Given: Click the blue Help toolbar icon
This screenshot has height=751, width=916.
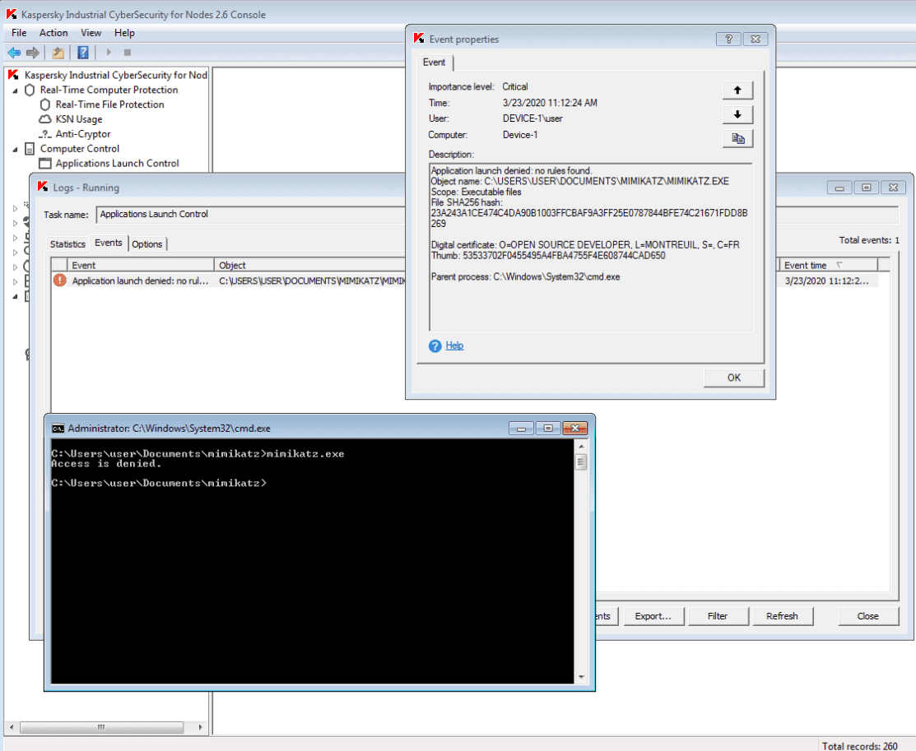Looking at the screenshot, I should [83, 53].
